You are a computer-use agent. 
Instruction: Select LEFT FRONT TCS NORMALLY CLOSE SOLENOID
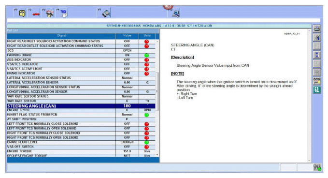click(x=81, y=124)
